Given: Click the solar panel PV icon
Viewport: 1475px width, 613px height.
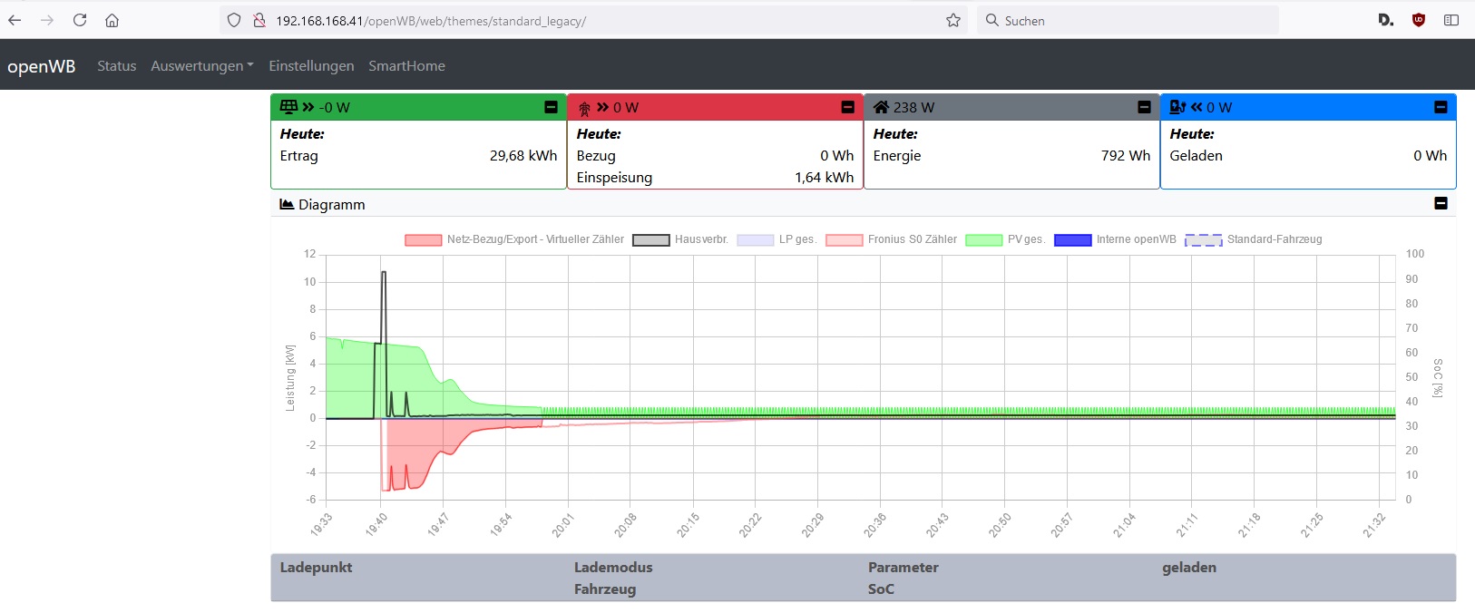Looking at the screenshot, I should (288, 107).
